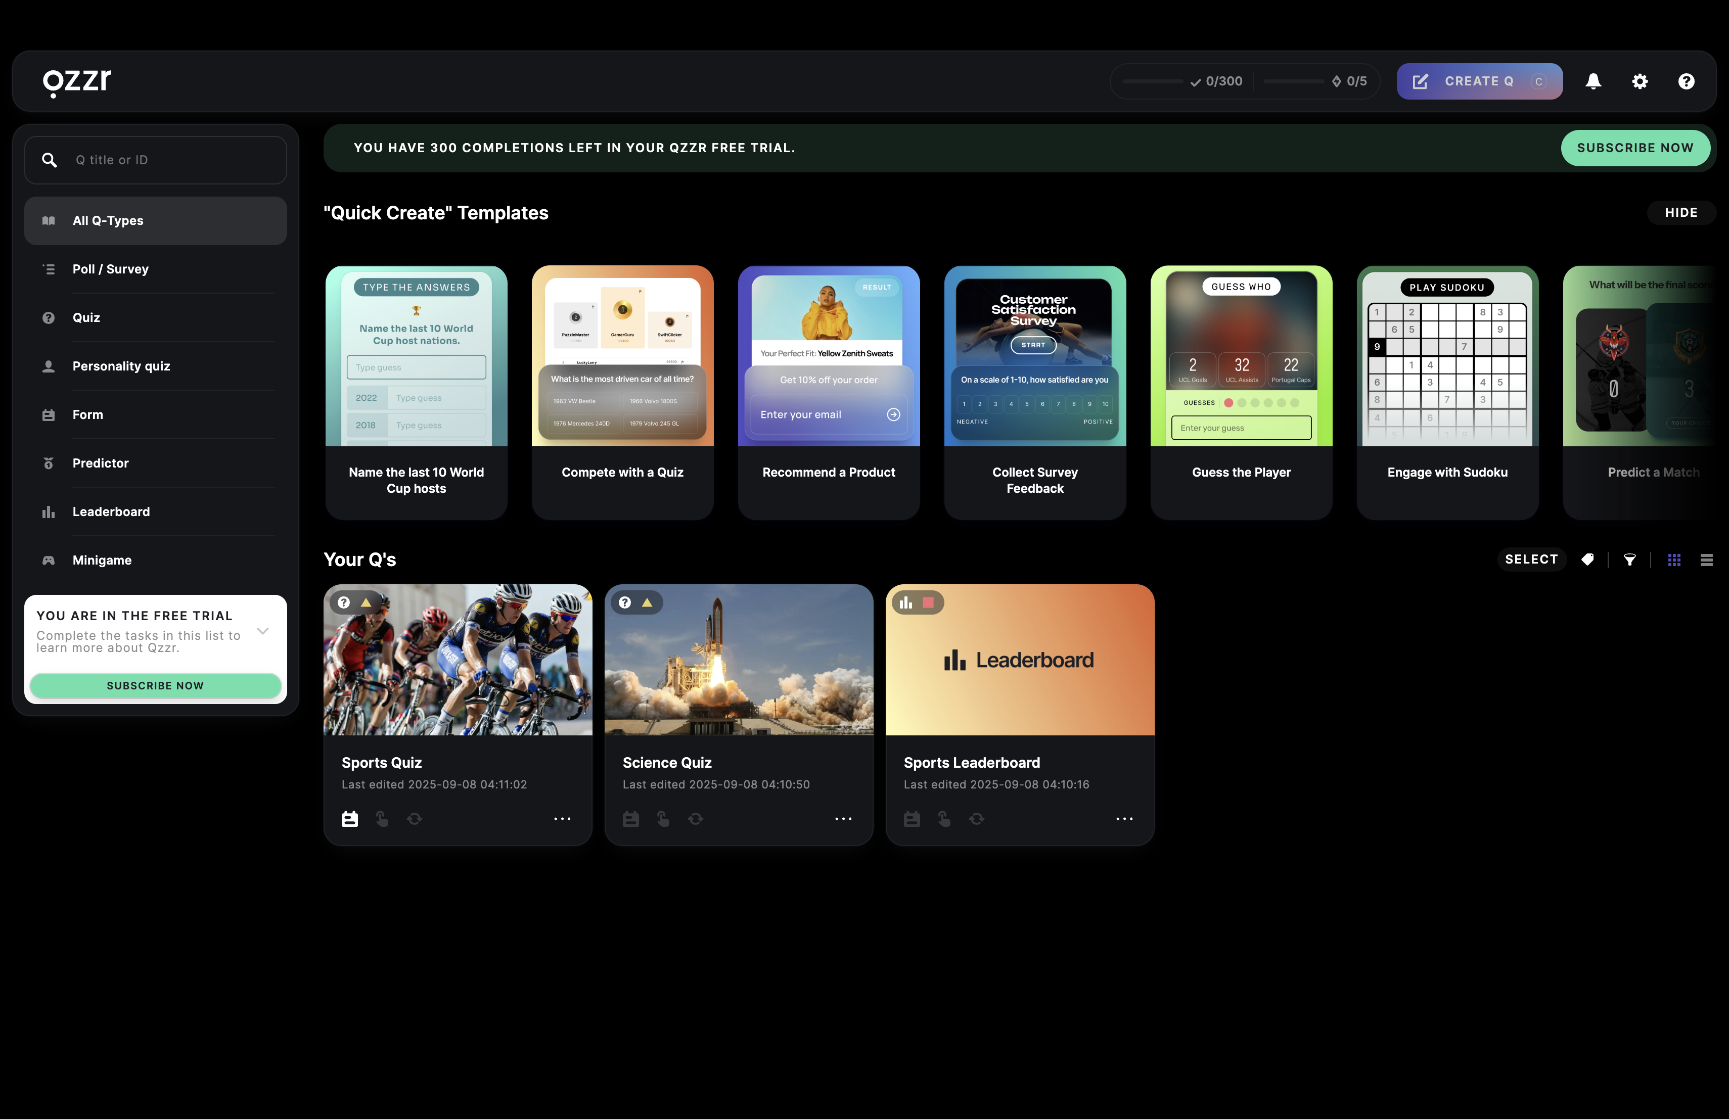The image size is (1729, 1119).
Task: Open the notifications bell
Action: (x=1593, y=81)
